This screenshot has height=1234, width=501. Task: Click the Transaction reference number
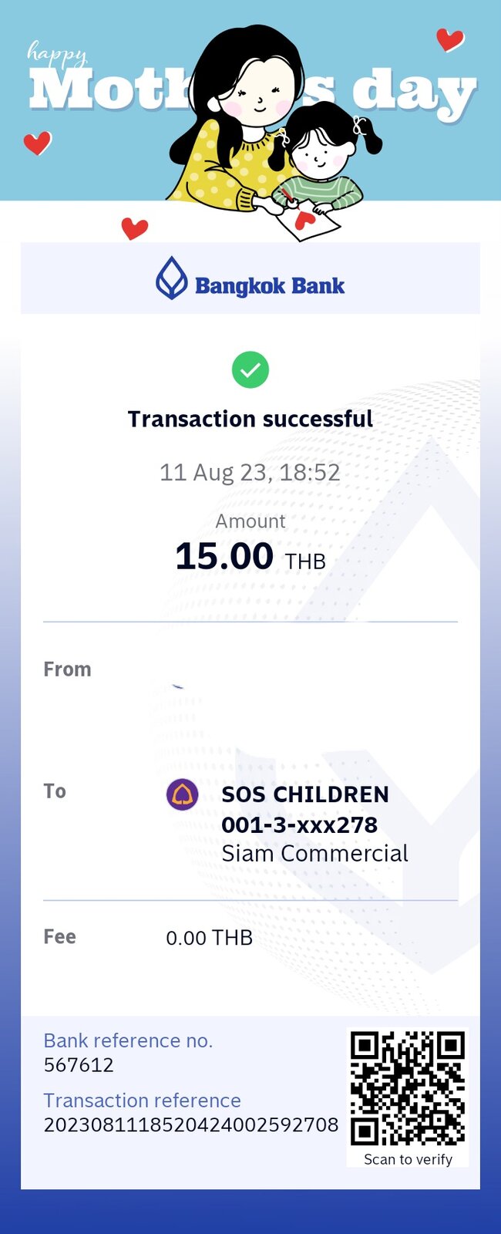coord(191,1124)
